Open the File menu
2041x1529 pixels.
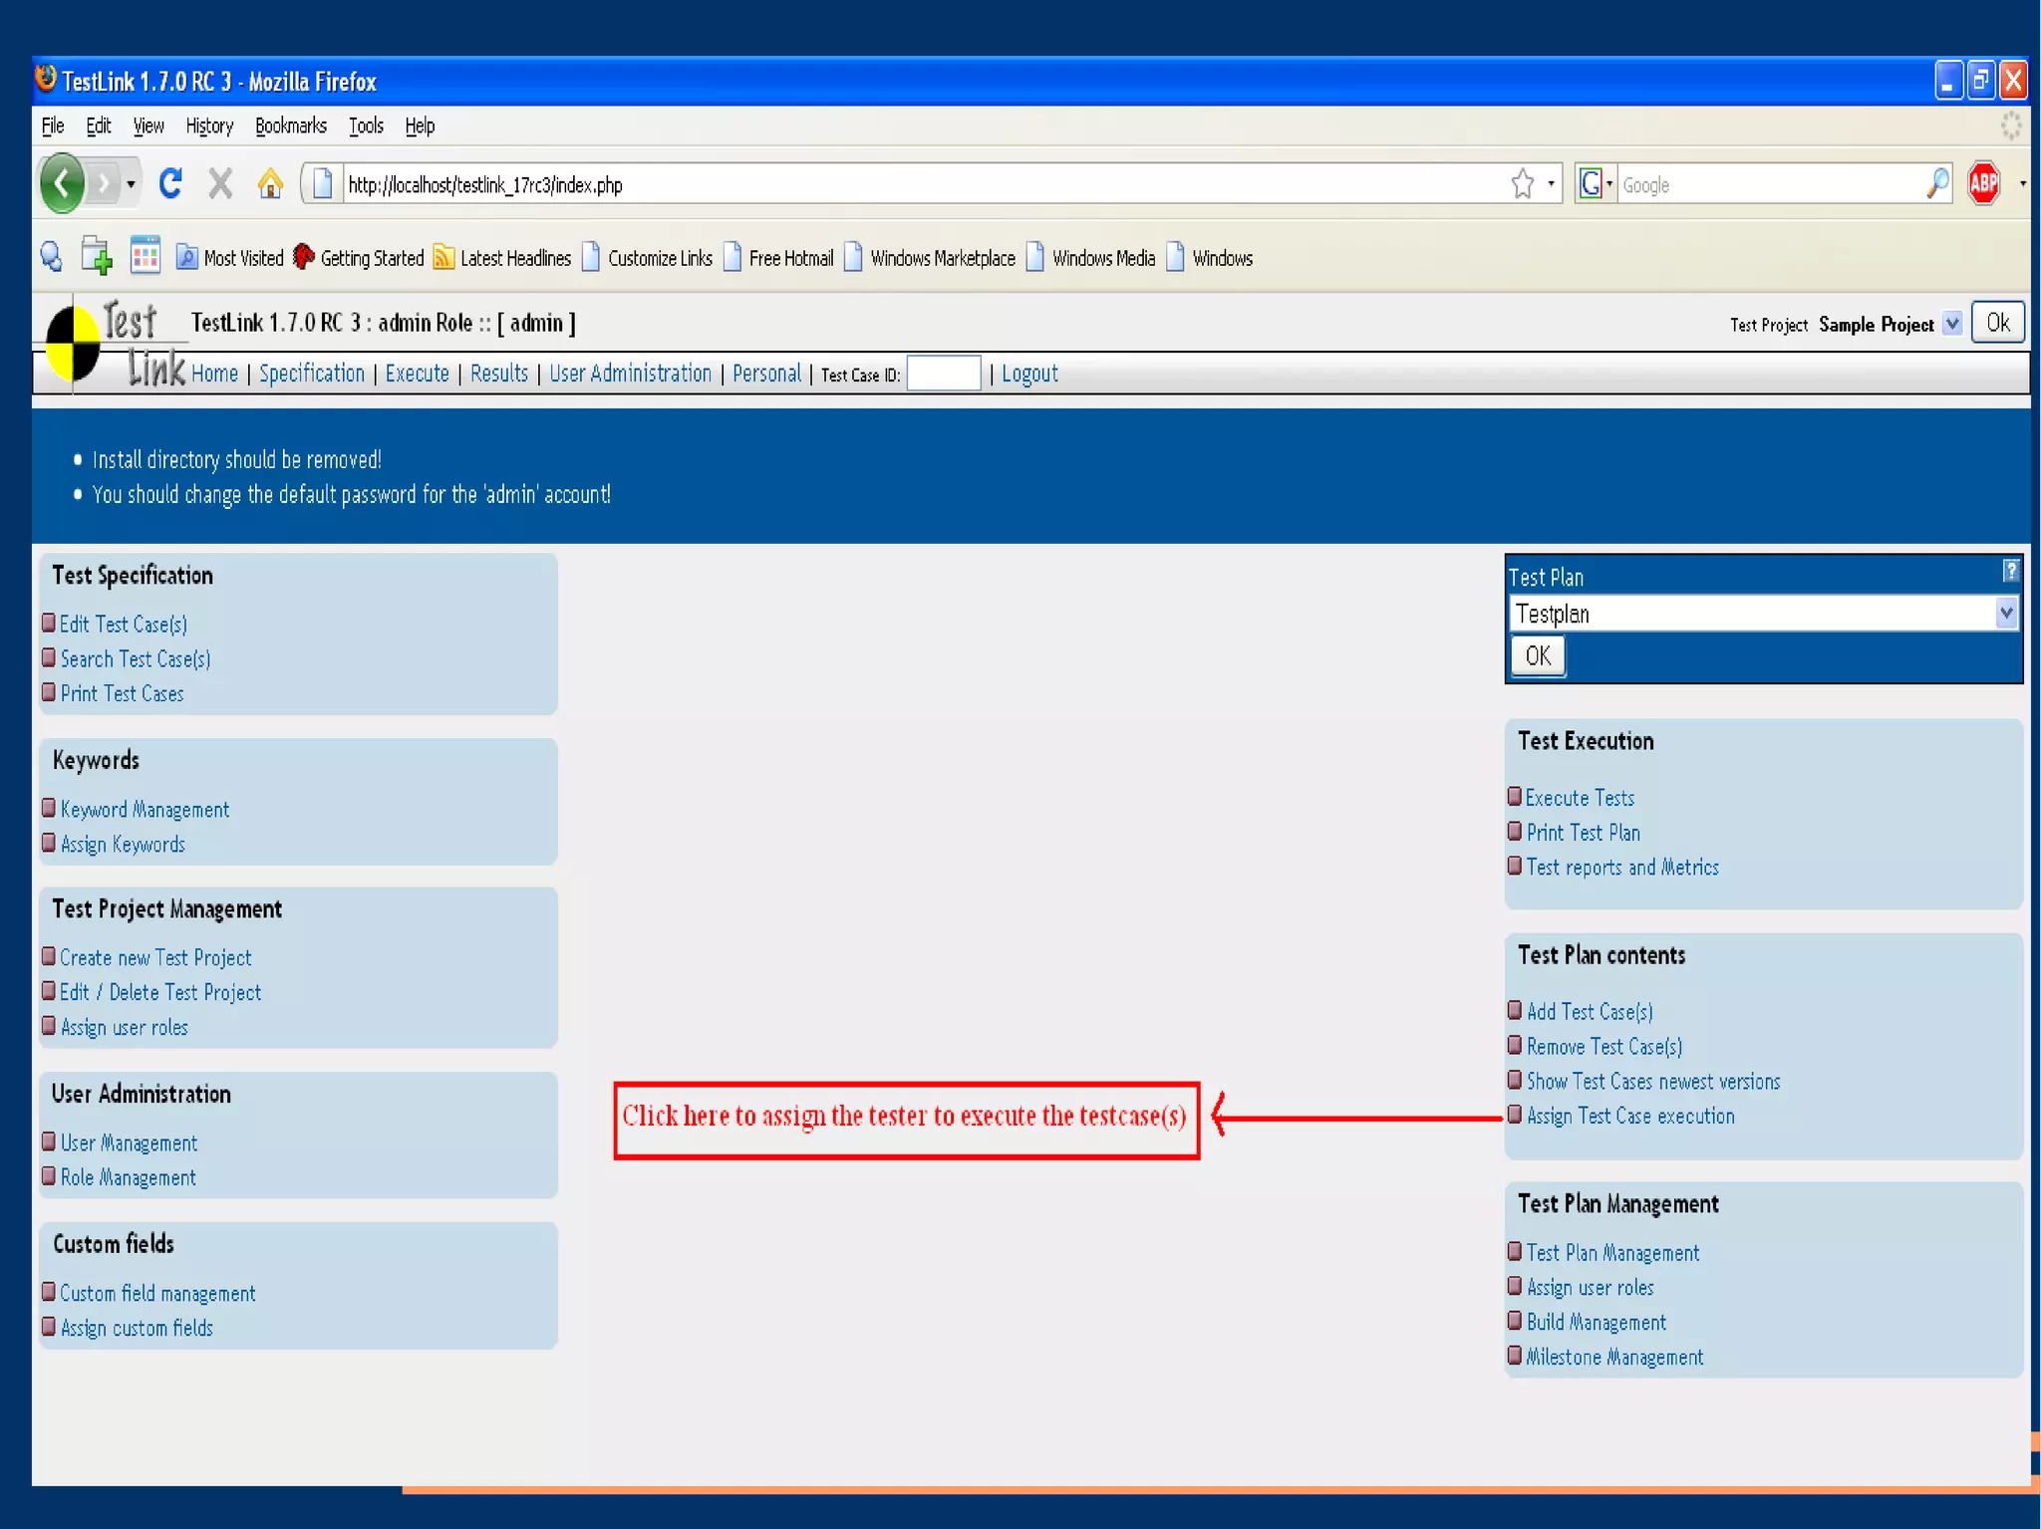(x=53, y=126)
